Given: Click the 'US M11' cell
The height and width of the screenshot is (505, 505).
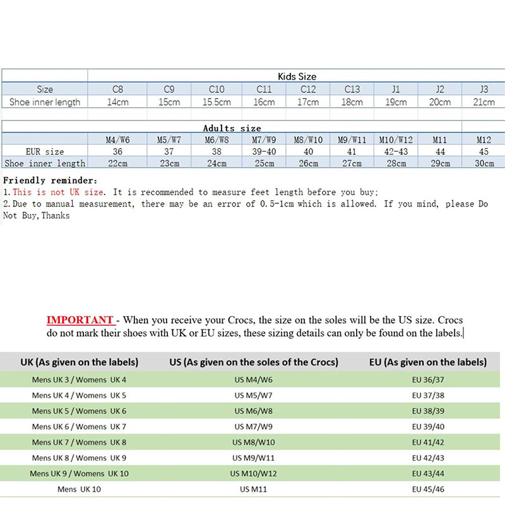Looking at the screenshot, I should pyautogui.click(x=254, y=489).
